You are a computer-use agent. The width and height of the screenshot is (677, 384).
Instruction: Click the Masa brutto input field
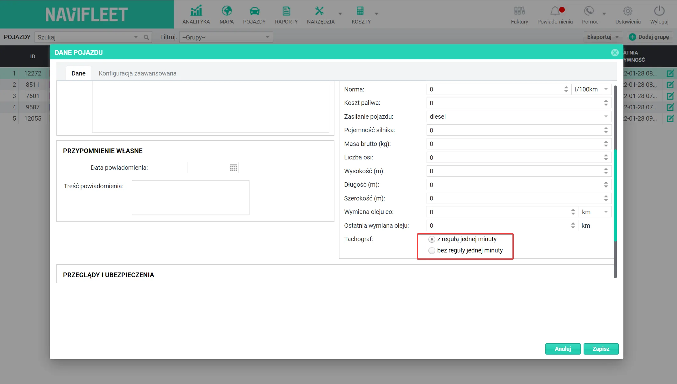coord(519,144)
